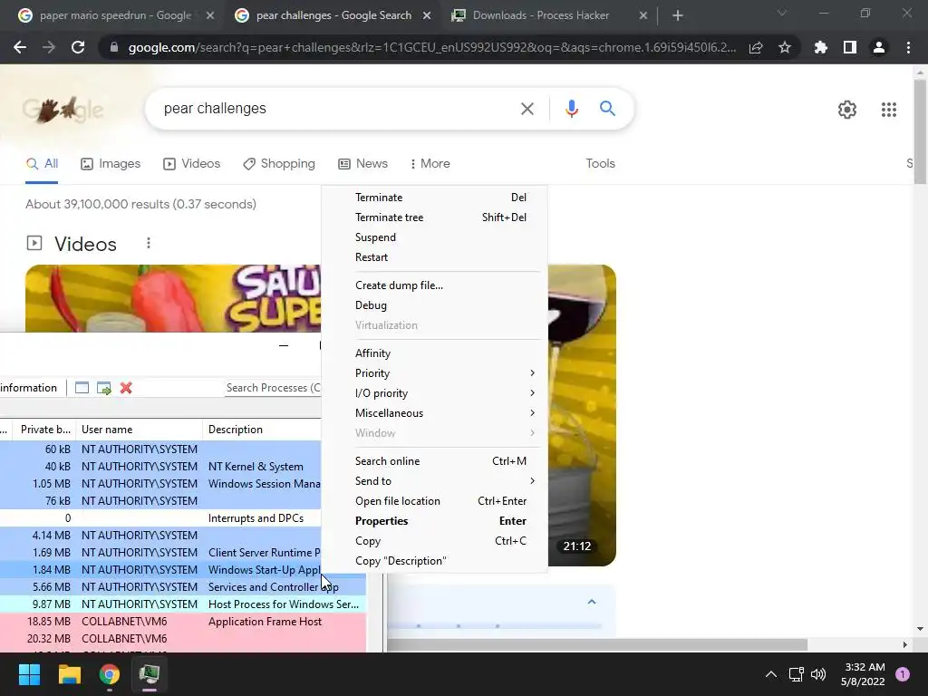Image resolution: width=928 pixels, height=696 pixels.
Task: Open Google quick settings gear
Action: [x=847, y=110]
